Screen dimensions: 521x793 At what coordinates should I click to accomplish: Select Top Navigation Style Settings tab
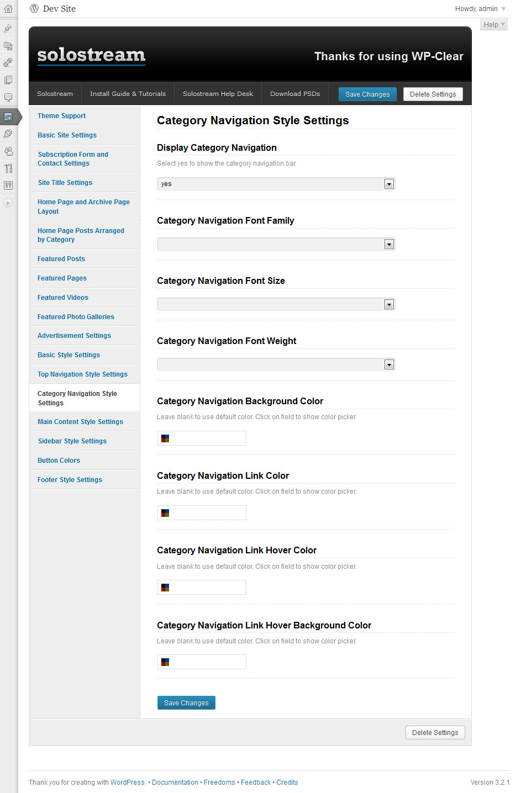[85, 374]
